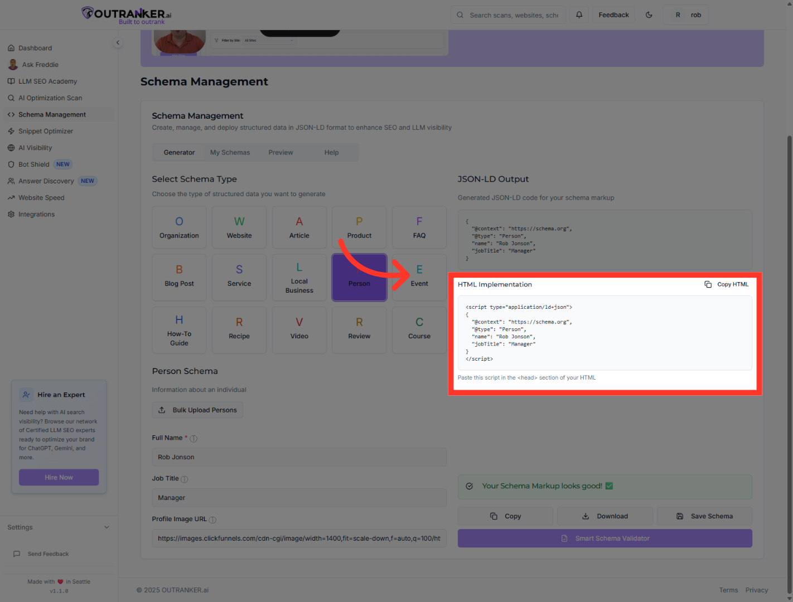Image resolution: width=793 pixels, height=602 pixels.
Task: Open the Feedback button in header
Action: (x=613, y=15)
